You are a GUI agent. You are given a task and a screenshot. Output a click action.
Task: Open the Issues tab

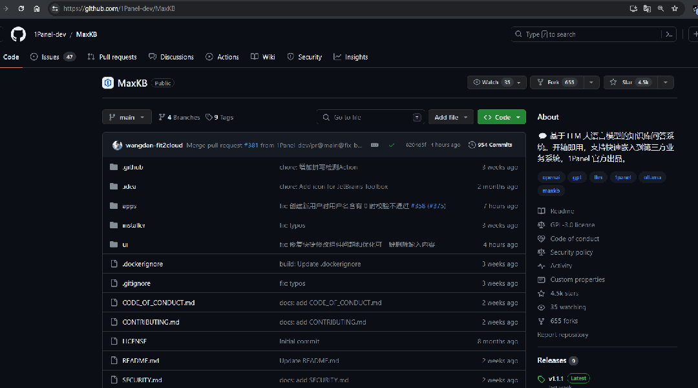(52, 57)
